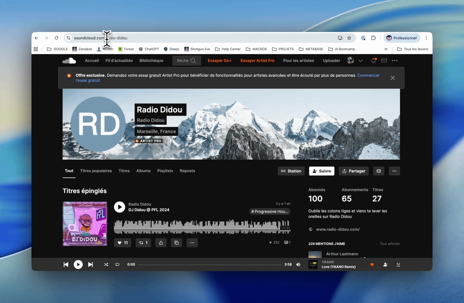Open Tous les favoris folder
This screenshot has height=303, width=464.
point(413,49)
